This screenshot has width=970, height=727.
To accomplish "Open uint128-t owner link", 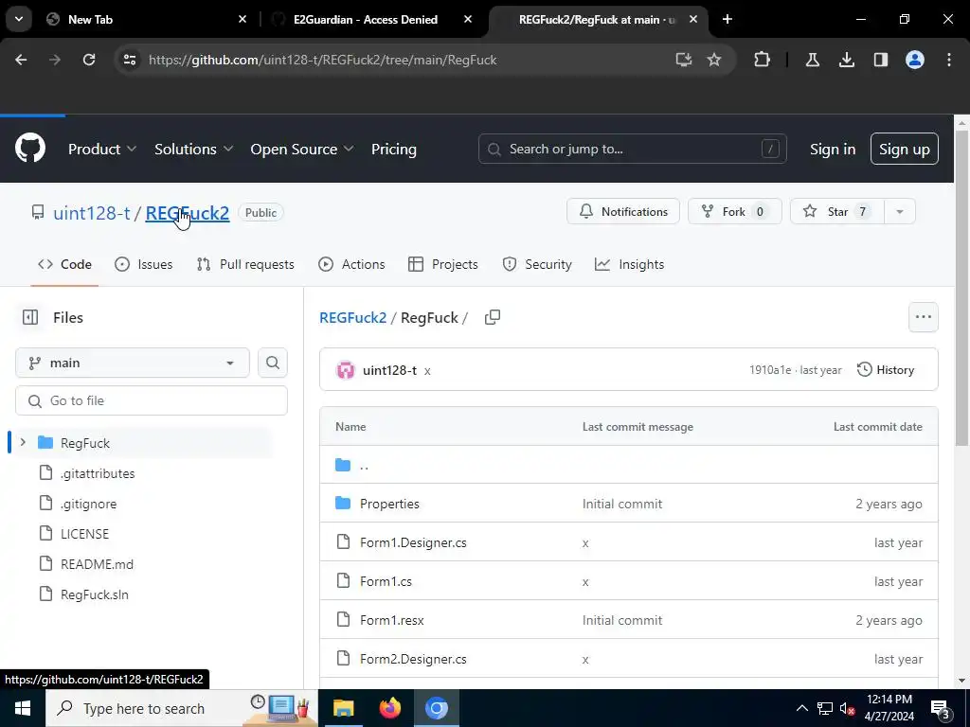I will (92, 213).
